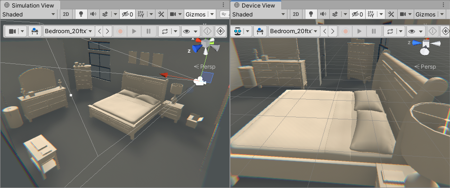Open Gizmos dropdown in Device View
Viewport: 450px width, 188px height.
430,14
